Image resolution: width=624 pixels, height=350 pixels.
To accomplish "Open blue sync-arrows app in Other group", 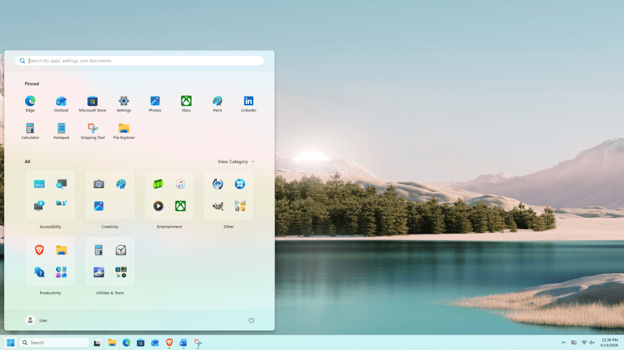I will 218,184.
